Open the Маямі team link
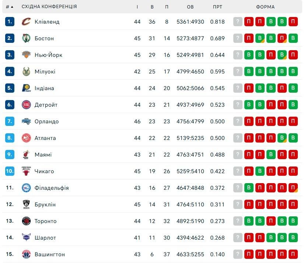The width and height of the screenshot is (307, 264). (43, 155)
